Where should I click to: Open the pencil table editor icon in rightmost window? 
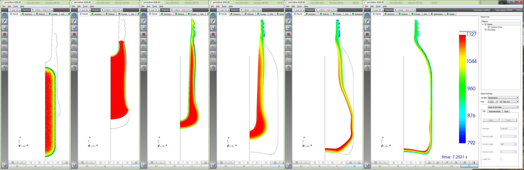click(x=367, y=21)
